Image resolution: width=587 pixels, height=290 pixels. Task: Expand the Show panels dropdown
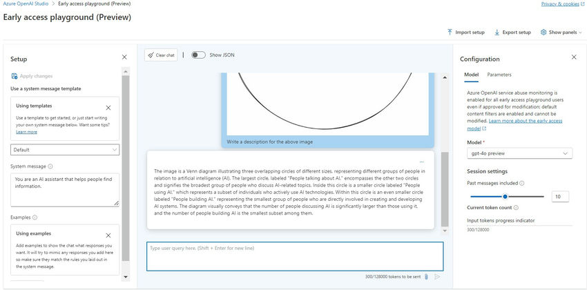click(561, 32)
